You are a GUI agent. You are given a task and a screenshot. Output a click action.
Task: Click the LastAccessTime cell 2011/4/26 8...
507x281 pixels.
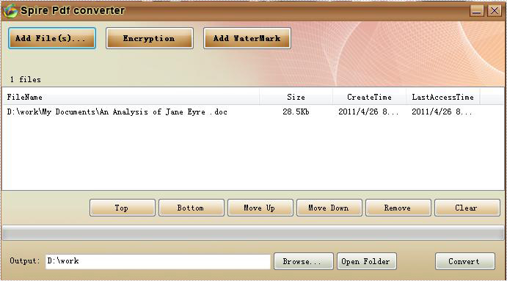click(442, 112)
